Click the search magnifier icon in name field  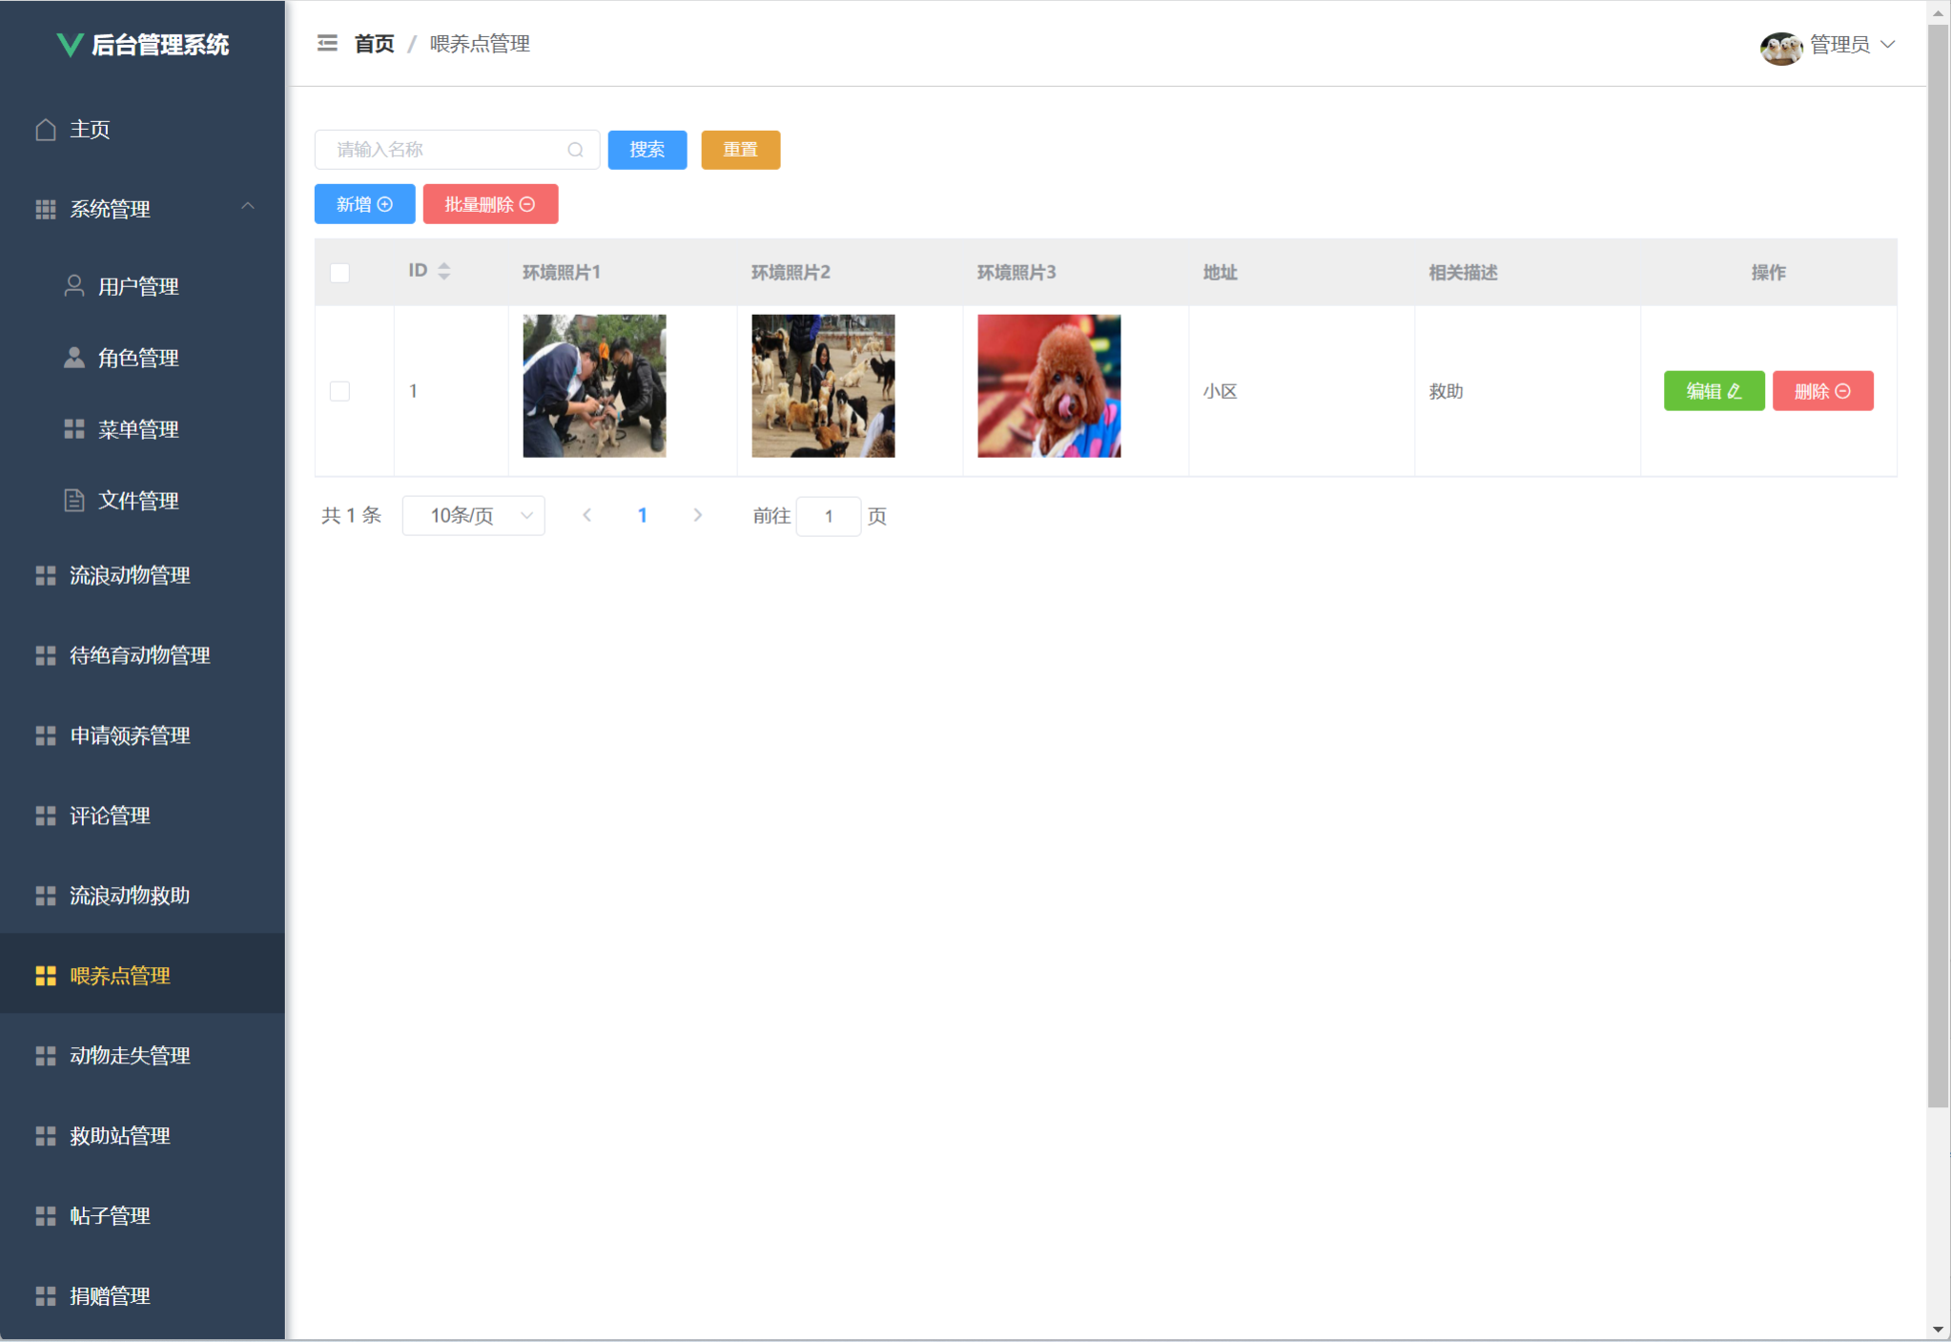coord(575,150)
